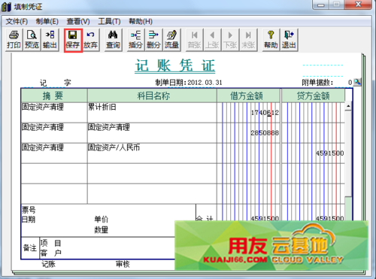Insert entry line with 插分
Viewport: 376px width, 279px height.
pyautogui.click(x=135, y=40)
